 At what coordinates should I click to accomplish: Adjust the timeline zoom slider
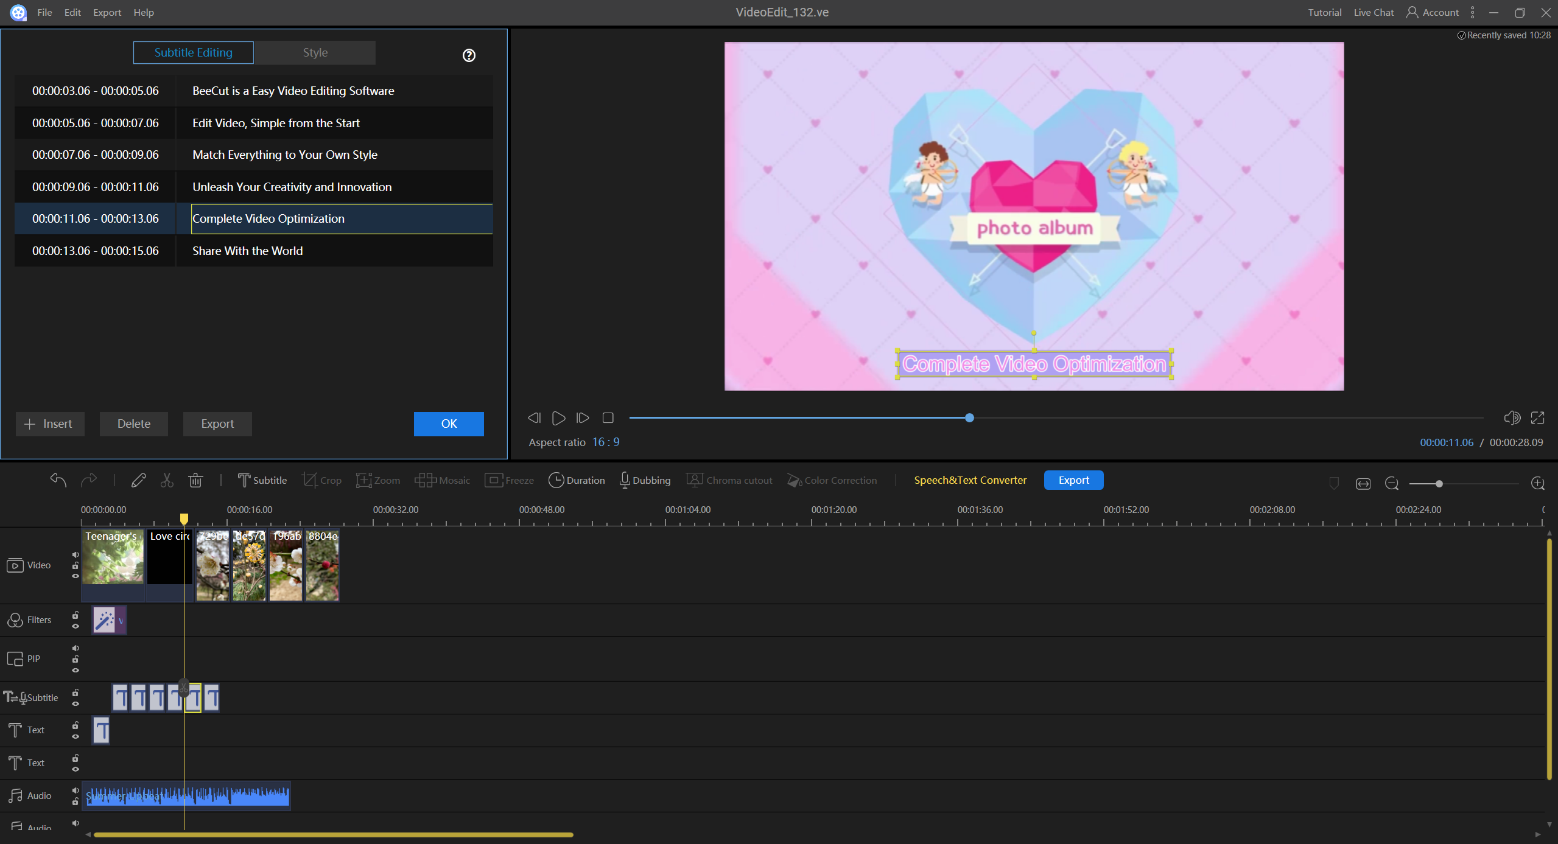[1438, 483]
